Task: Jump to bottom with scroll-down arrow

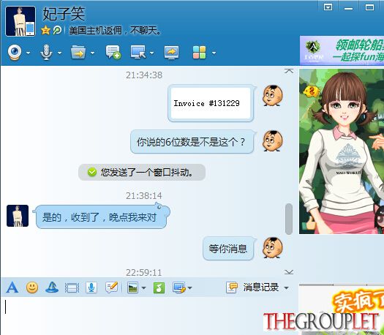Action: click(x=289, y=272)
